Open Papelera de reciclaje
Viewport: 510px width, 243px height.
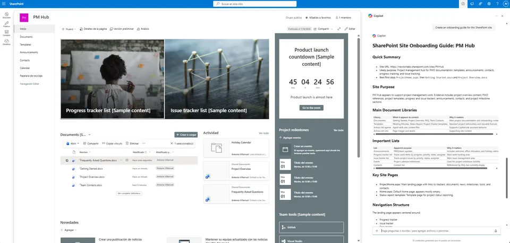click(x=31, y=76)
